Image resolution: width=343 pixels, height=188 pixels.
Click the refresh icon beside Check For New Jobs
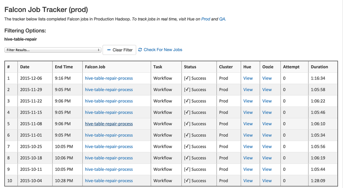coord(140,50)
